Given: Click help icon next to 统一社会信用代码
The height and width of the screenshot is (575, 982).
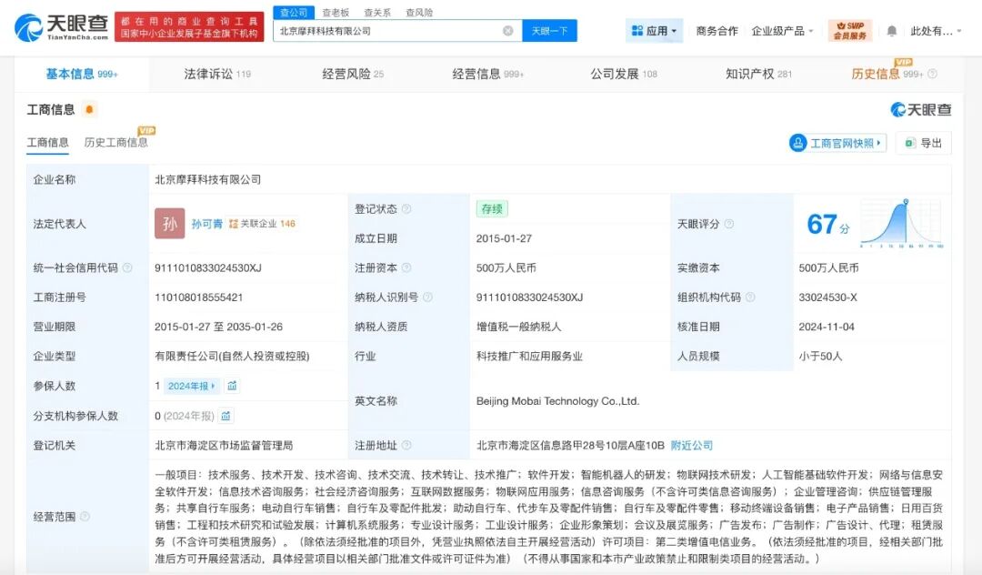Looking at the screenshot, I should click(x=127, y=267).
